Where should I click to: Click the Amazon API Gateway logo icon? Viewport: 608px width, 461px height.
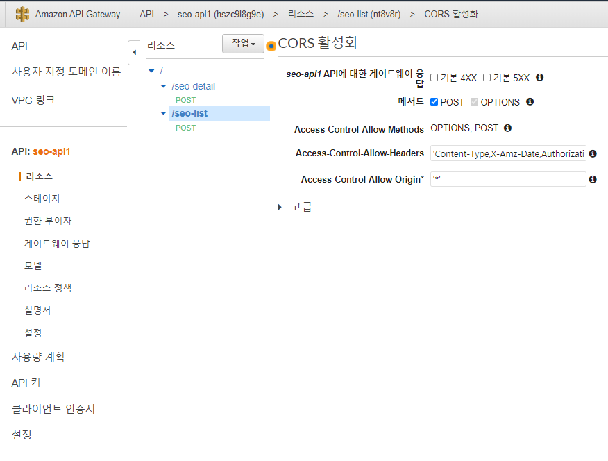pos(22,15)
